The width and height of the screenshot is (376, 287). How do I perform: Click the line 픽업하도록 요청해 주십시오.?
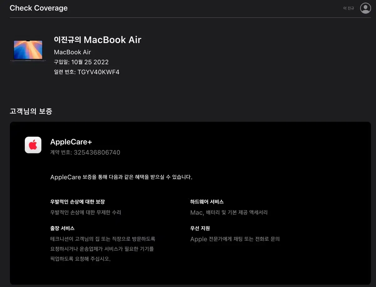point(81,259)
